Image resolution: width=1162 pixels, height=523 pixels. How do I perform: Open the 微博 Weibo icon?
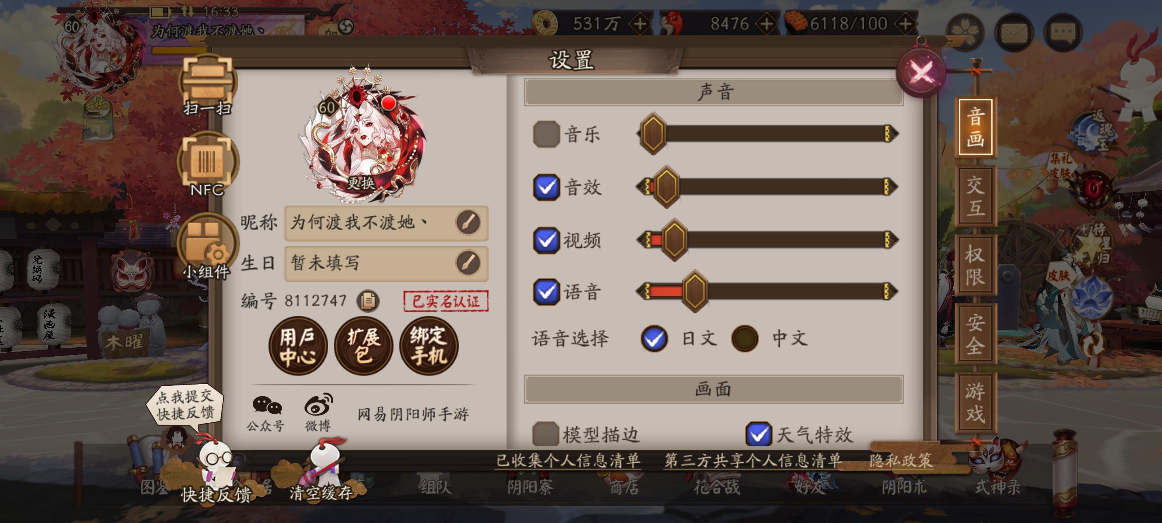[318, 413]
